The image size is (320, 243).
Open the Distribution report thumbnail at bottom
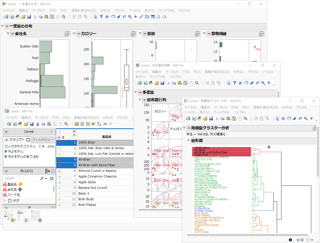(x=10, y=216)
